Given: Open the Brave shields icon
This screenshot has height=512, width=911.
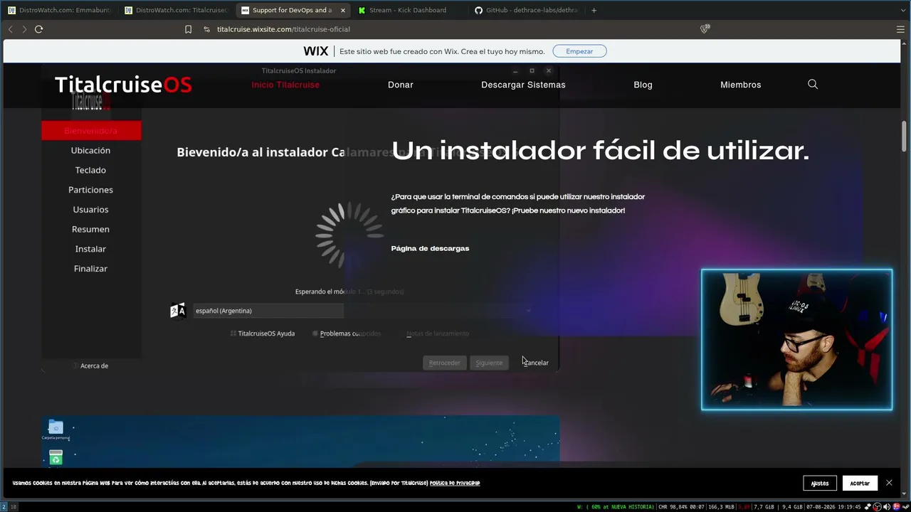Looking at the screenshot, I should pos(705,29).
